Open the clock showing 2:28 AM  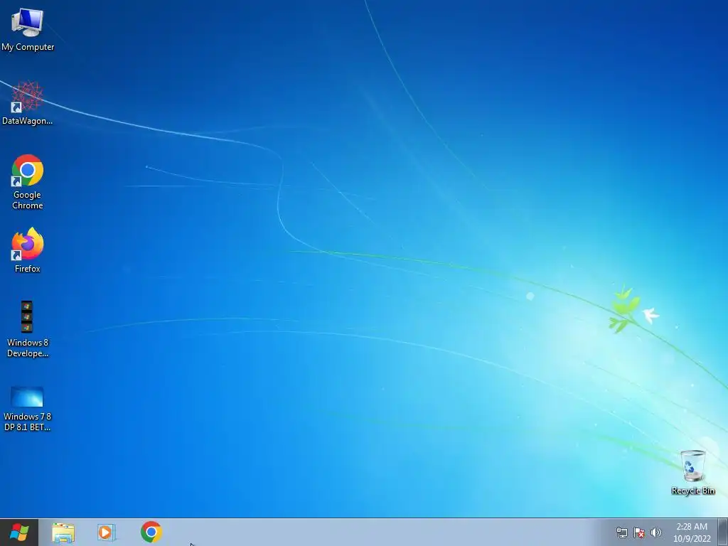pyautogui.click(x=692, y=527)
